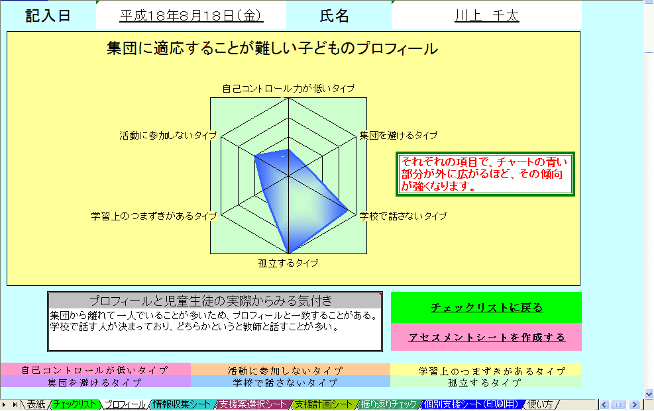Open the 情報収集シート tab

coord(182,404)
